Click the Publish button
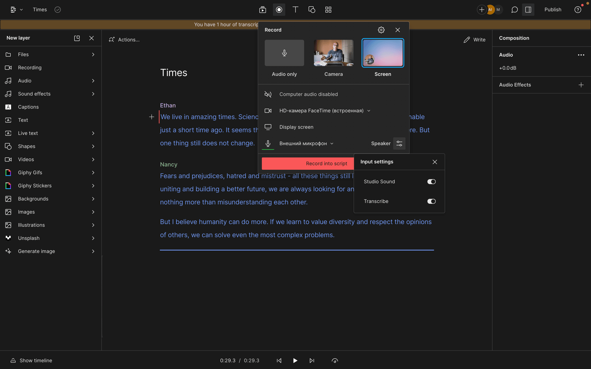 tap(553, 10)
